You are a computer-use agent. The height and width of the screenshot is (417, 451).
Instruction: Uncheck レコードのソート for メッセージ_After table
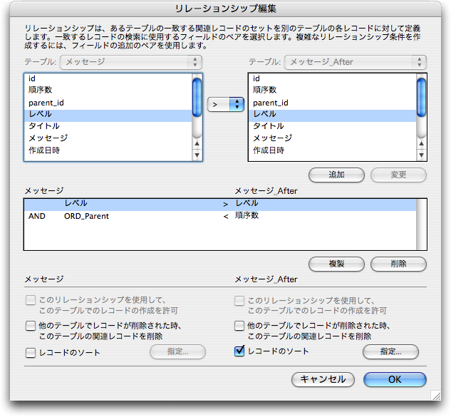click(240, 351)
